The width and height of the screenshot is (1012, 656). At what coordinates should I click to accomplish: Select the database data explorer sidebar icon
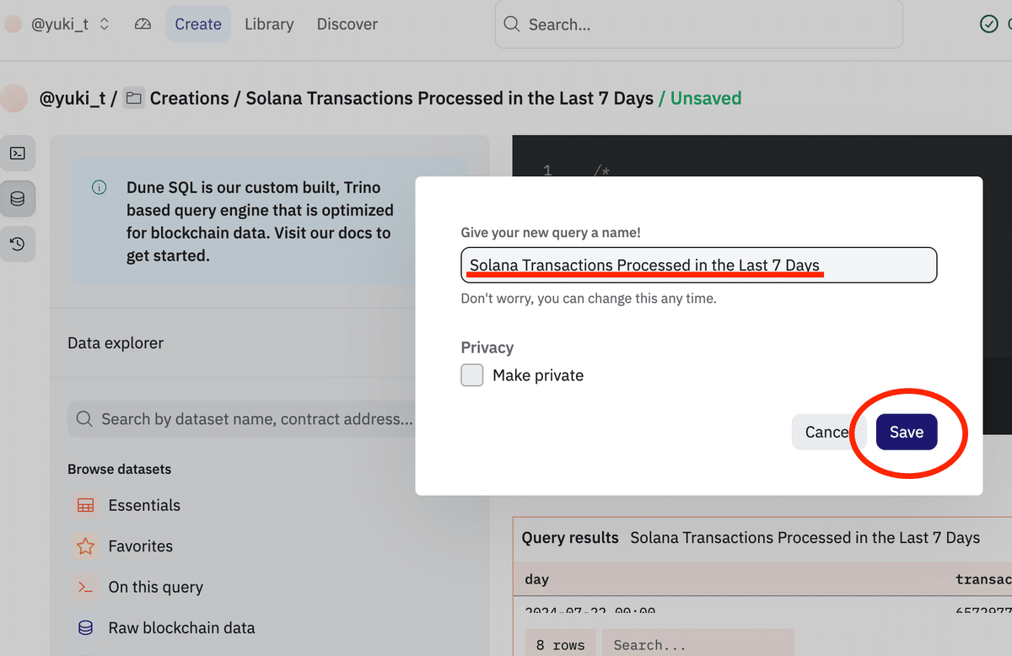pos(17,200)
